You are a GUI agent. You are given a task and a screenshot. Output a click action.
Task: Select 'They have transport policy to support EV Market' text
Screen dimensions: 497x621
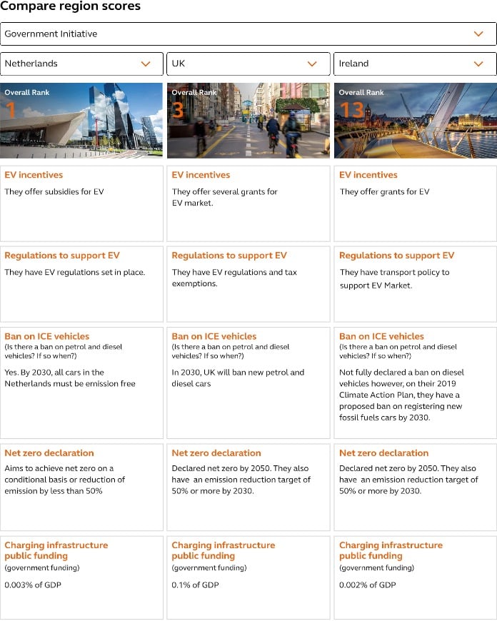[x=395, y=278]
